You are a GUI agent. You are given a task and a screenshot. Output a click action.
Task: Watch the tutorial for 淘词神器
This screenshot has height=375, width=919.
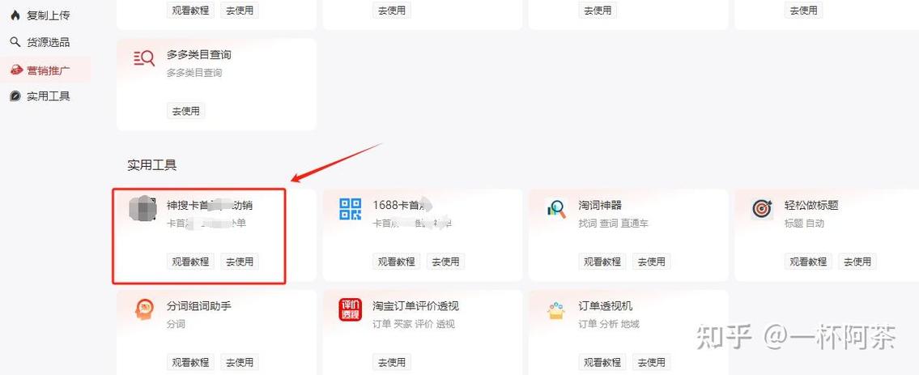point(602,262)
